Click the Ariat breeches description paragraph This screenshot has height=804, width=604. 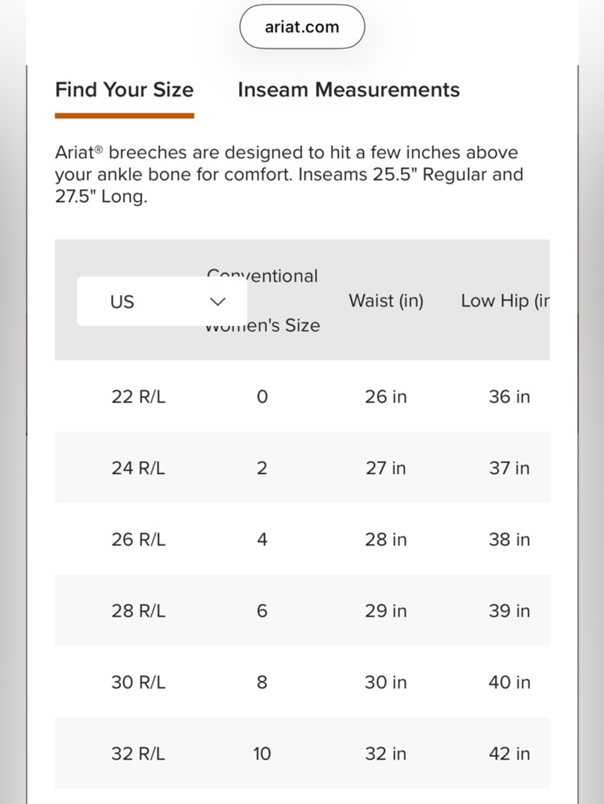(289, 174)
